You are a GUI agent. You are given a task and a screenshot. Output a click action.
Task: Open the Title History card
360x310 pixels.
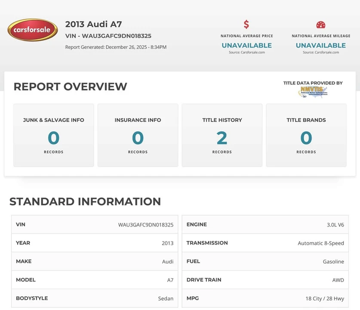click(222, 135)
